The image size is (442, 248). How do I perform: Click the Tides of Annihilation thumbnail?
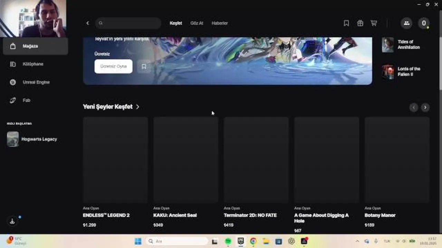tap(388, 44)
